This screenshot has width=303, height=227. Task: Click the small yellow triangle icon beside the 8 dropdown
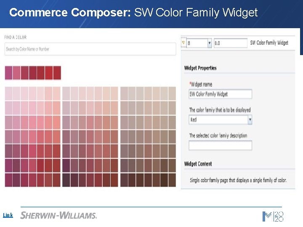[x=183, y=42]
